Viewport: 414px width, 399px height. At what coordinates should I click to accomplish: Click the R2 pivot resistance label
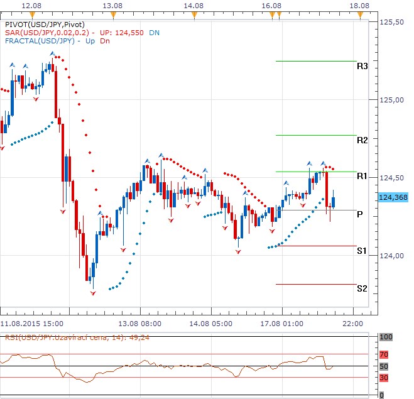(x=362, y=140)
